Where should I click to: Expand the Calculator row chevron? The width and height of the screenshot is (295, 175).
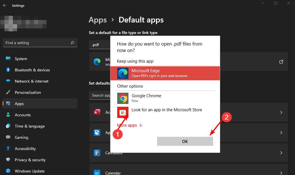(x=281, y=153)
